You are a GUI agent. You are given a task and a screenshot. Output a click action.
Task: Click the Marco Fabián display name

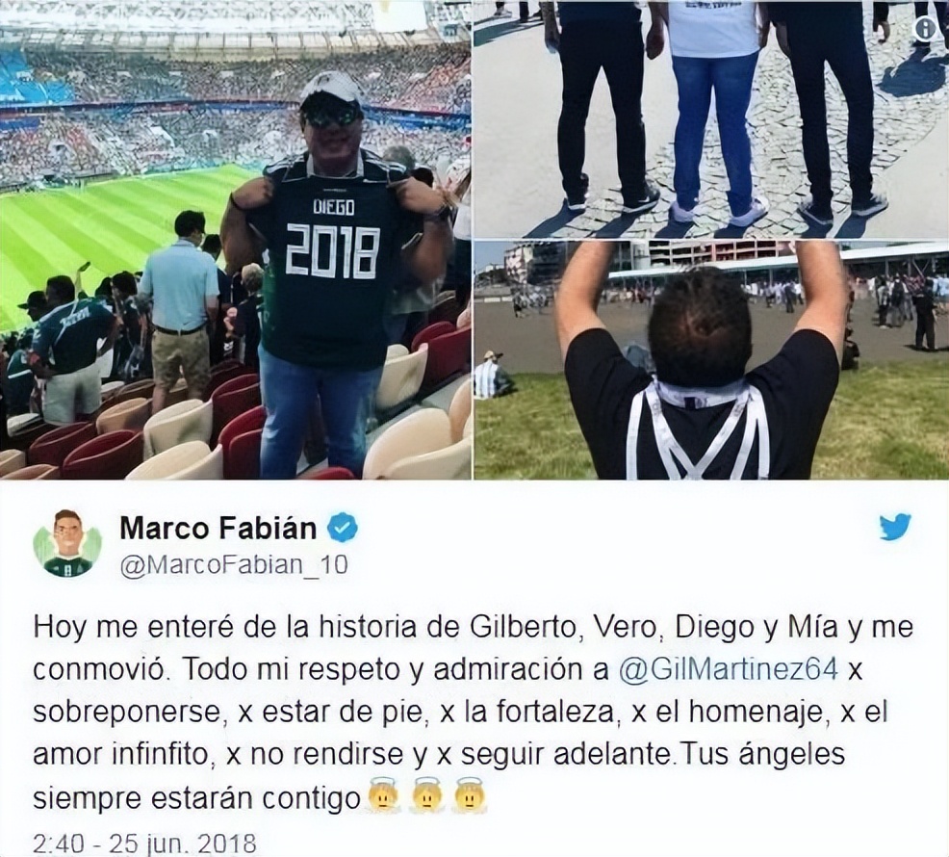coord(218,528)
